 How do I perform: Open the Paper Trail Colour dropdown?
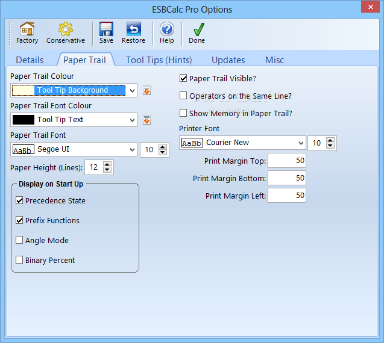[132, 90]
